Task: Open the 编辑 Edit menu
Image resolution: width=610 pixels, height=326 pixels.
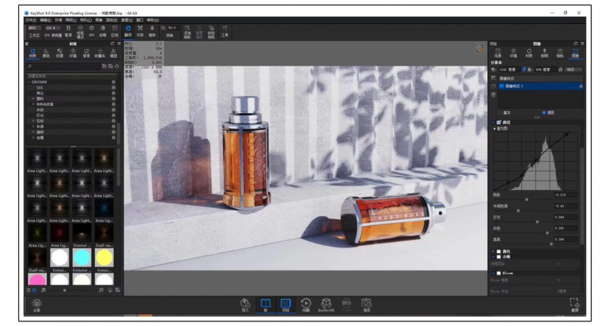Action: tap(46, 20)
